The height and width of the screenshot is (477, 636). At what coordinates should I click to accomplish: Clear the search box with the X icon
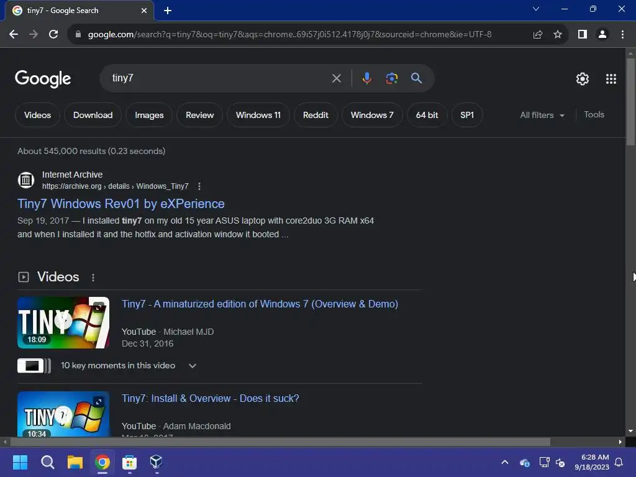336,78
